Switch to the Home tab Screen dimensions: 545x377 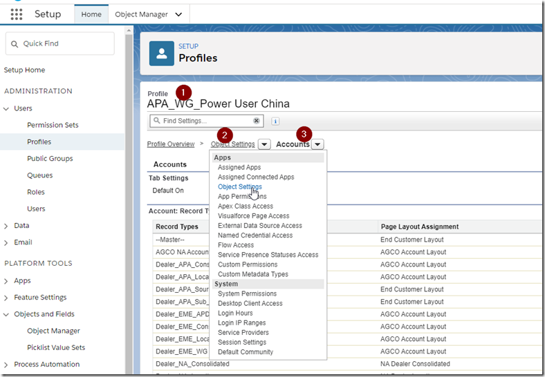pos(91,14)
